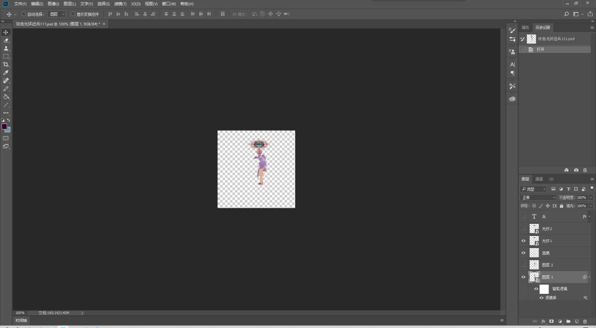Open the 不透明度 opacity dropdown arrow
The height and width of the screenshot is (328, 596).
pos(590,197)
